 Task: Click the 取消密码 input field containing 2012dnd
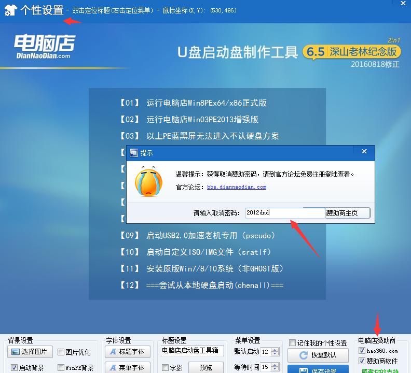285,213
